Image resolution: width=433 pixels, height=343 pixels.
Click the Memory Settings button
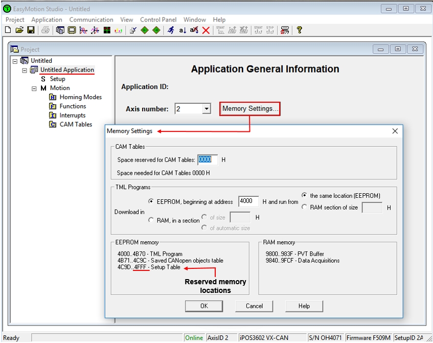pyautogui.click(x=249, y=108)
